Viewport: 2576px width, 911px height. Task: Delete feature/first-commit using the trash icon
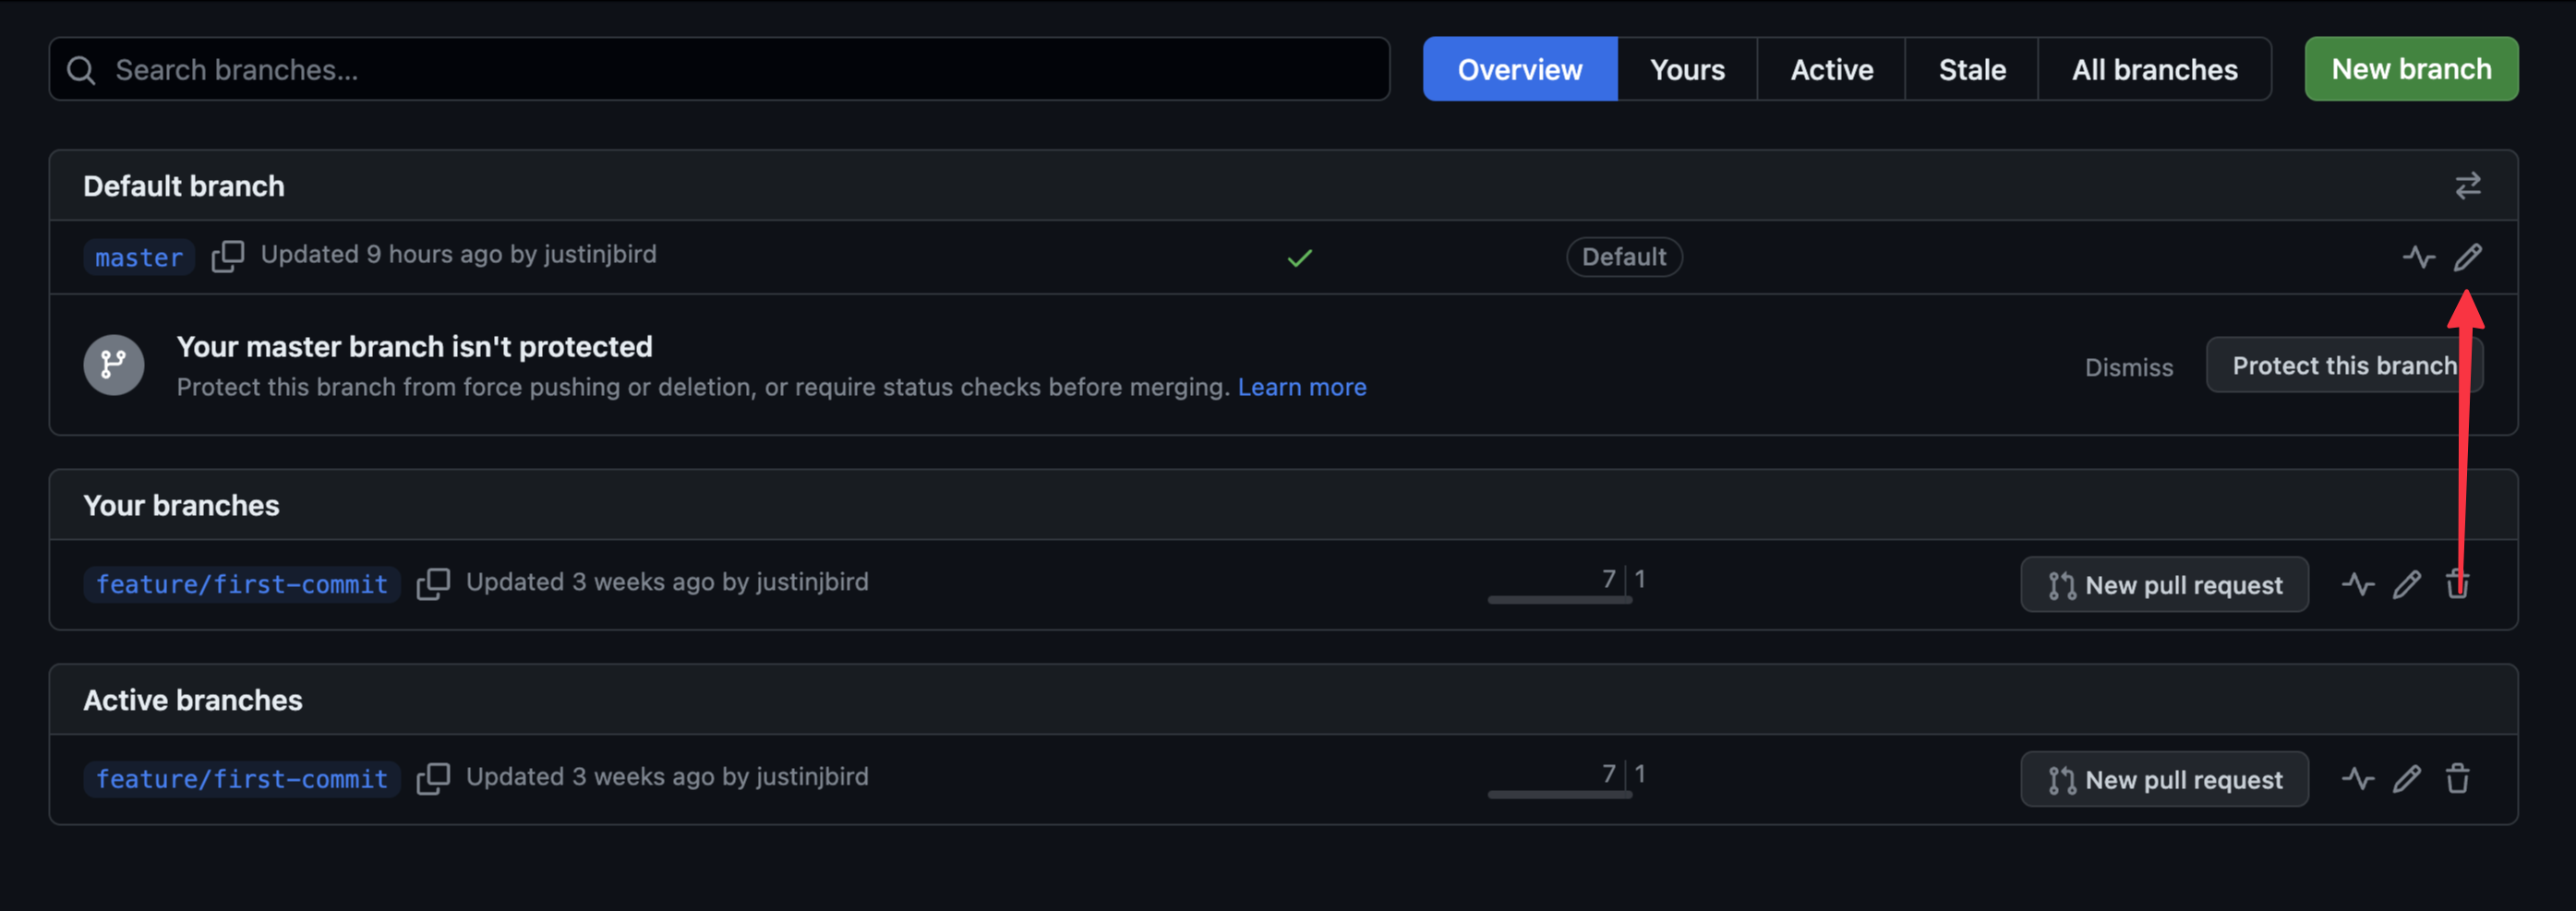[x=2458, y=584]
